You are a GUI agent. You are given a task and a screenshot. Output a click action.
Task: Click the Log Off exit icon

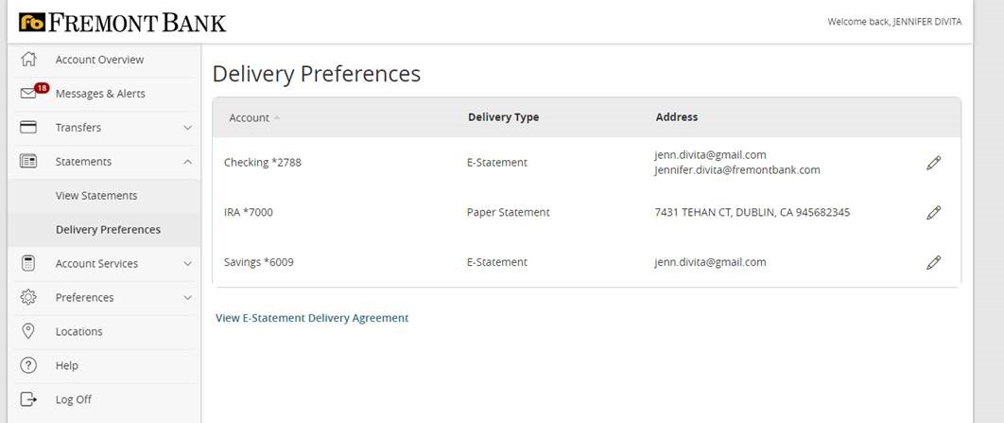[x=28, y=399]
